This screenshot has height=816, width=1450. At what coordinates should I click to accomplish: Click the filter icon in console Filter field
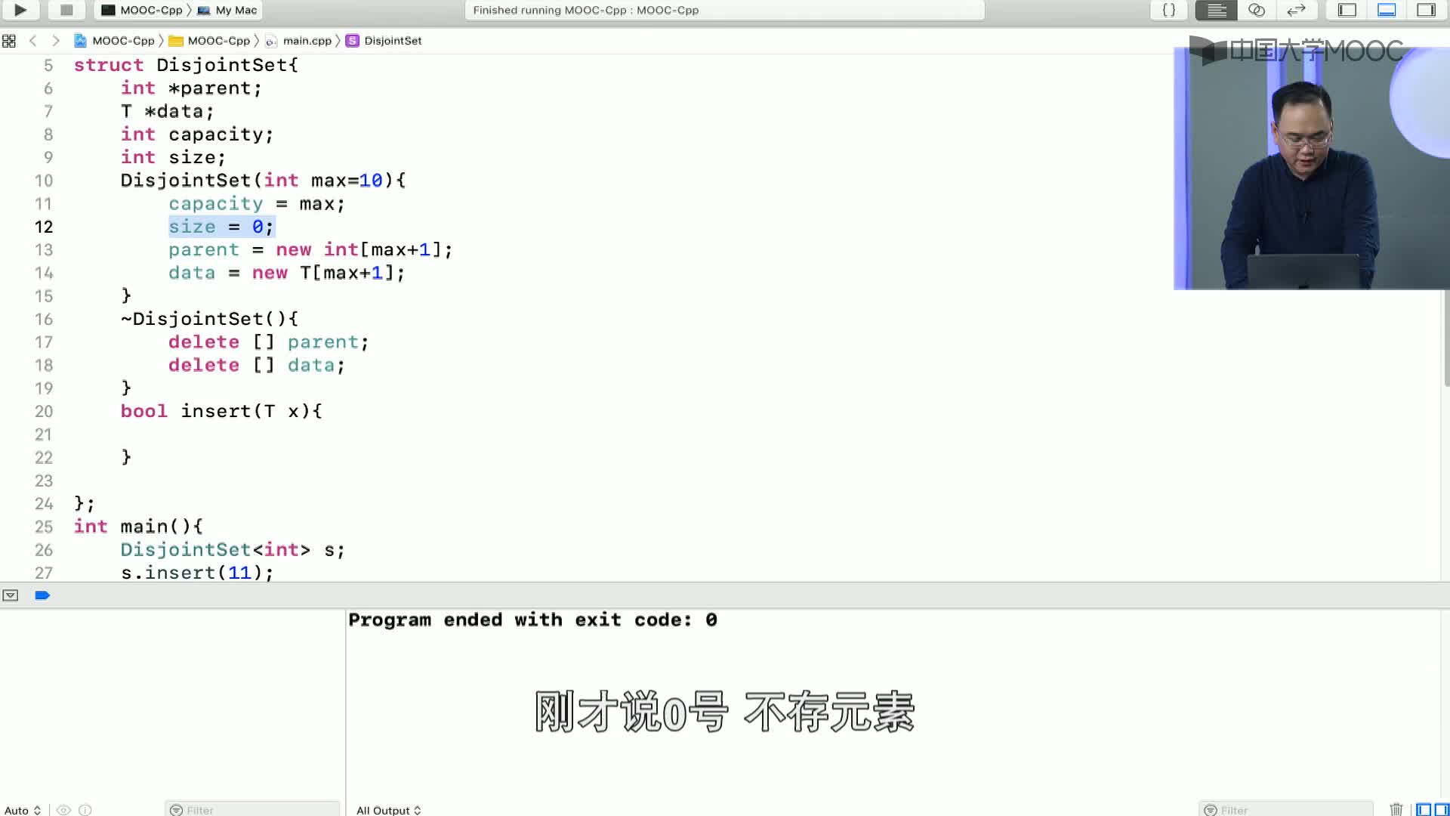[1210, 810]
